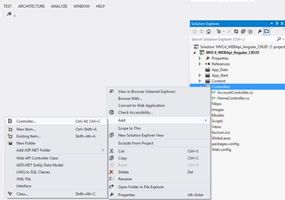Open the ARCHITECTURE menu
This screenshot has width=285, height=200.
(x=31, y=6)
